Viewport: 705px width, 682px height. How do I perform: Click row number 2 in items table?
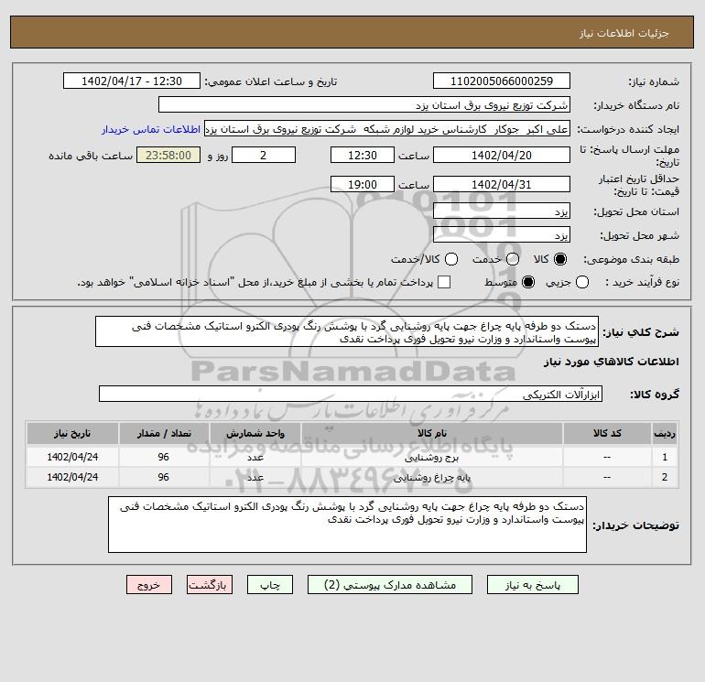[x=665, y=477]
